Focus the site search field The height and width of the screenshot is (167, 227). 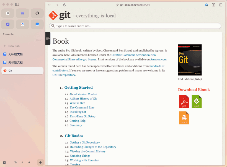tap(135, 26)
